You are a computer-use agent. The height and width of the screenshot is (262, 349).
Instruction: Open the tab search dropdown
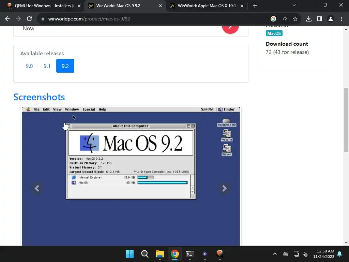(294, 5)
